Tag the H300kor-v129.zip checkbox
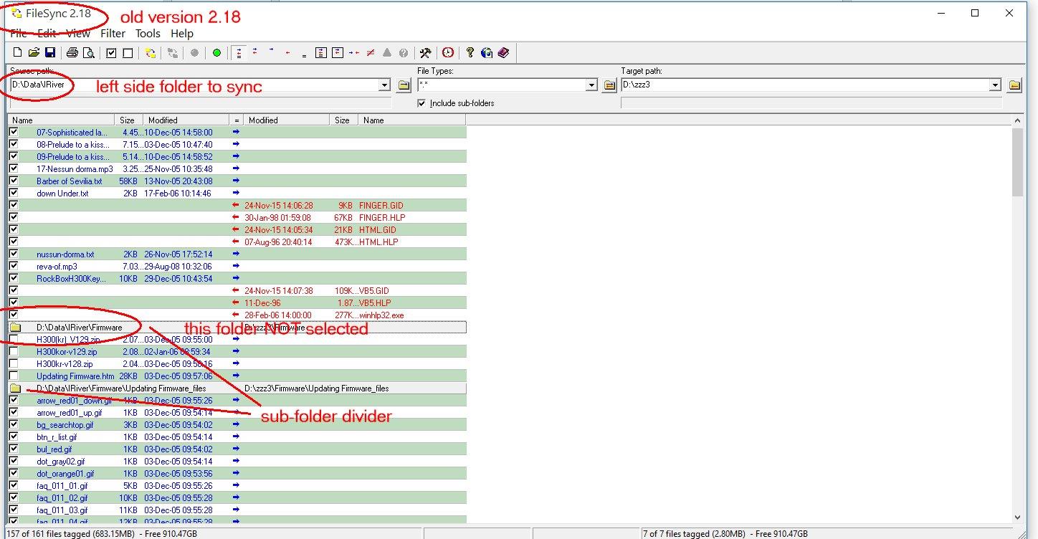 (x=14, y=352)
